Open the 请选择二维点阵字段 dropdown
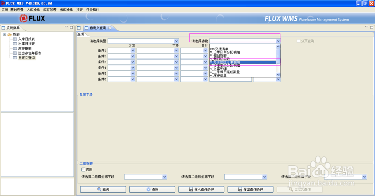Screen dimensions: 375x196 coord(364,177)
